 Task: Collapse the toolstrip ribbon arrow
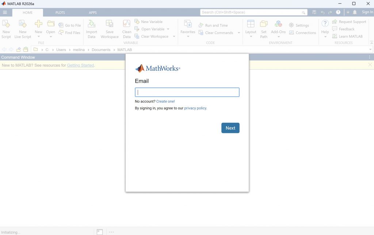coord(371,42)
